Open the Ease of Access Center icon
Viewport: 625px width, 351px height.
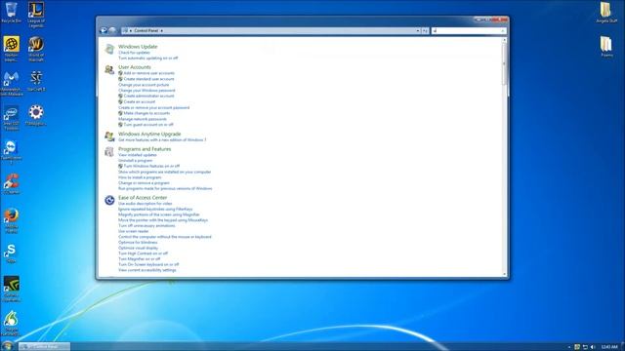pyautogui.click(x=109, y=200)
